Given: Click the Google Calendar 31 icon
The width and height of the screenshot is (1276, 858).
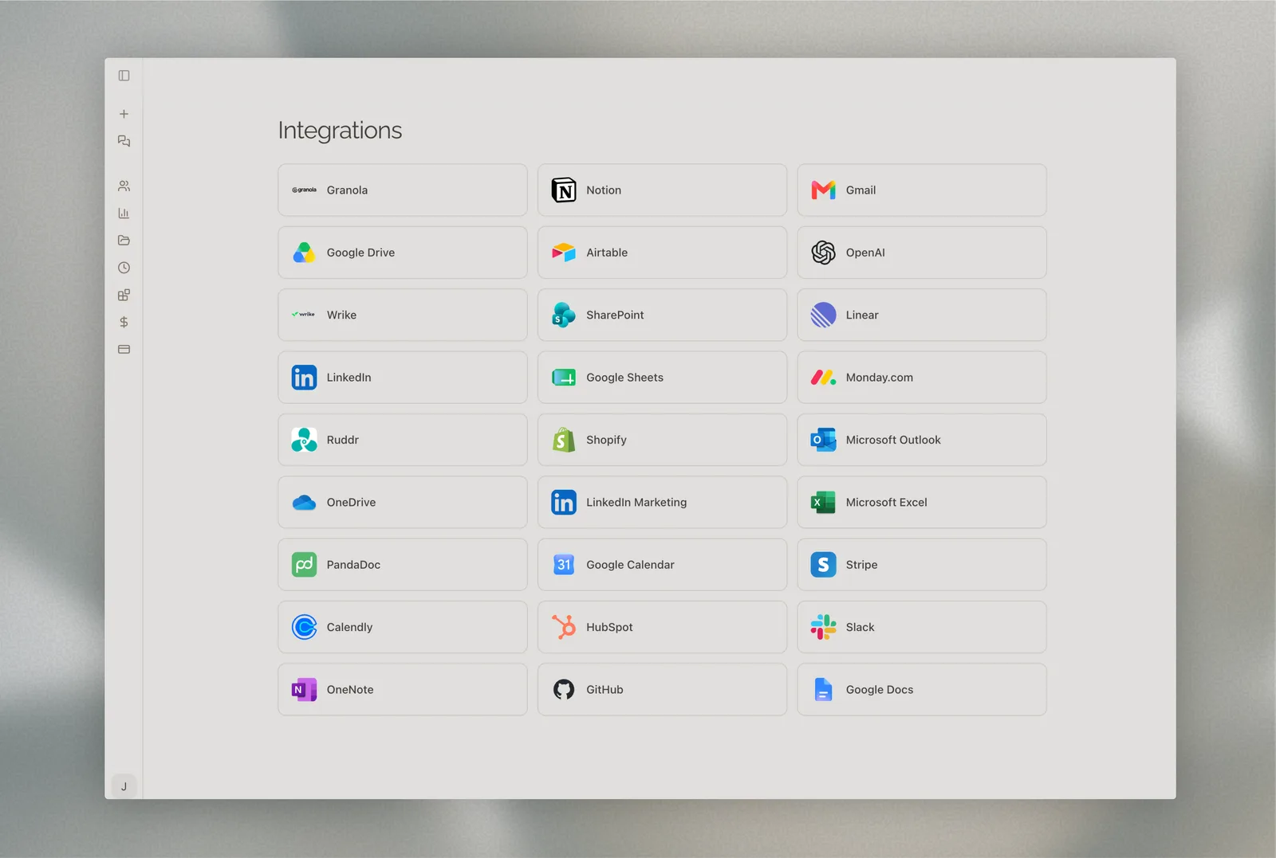Looking at the screenshot, I should [x=564, y=565].
